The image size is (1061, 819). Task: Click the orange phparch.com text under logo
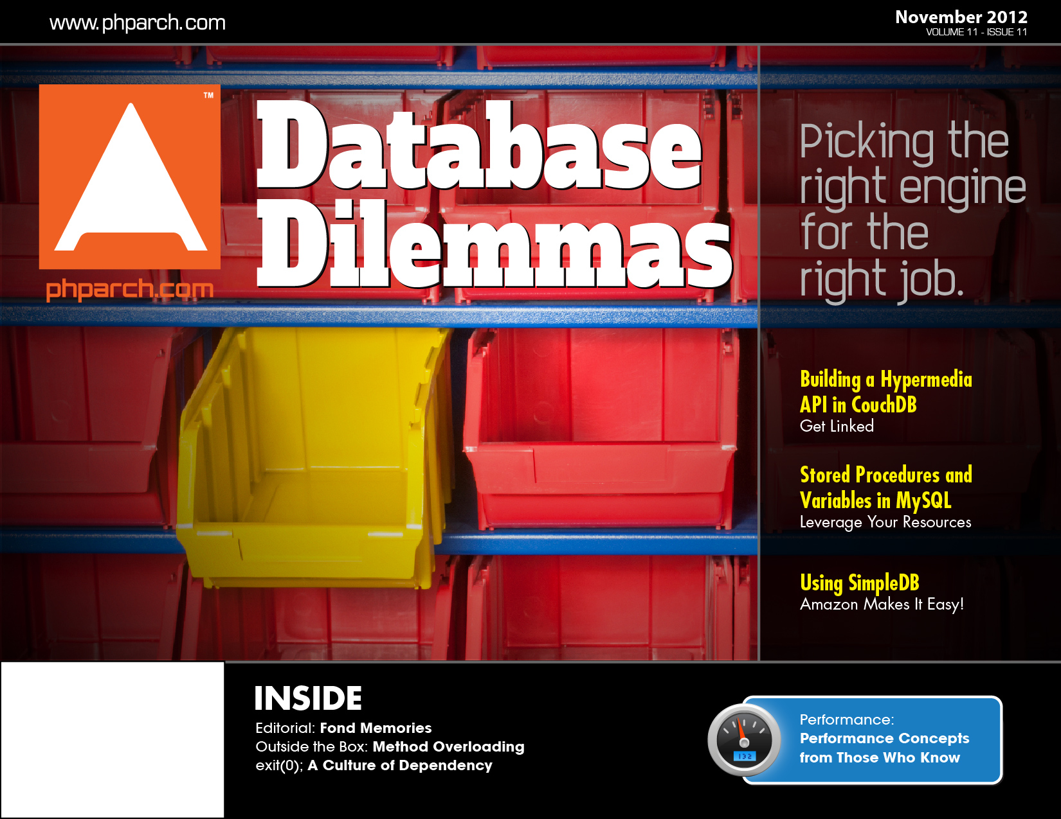point(129,290)
